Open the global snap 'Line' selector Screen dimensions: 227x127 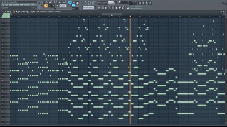coord(76,8)
